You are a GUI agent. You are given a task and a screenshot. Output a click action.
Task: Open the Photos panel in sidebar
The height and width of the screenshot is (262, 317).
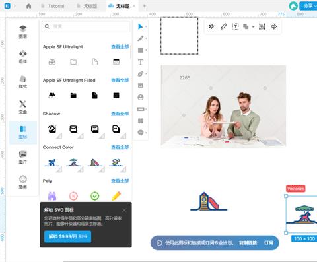[x=23, y=157]
